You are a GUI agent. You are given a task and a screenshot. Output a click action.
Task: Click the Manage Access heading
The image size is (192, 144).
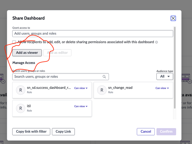[x=24, y=63]
